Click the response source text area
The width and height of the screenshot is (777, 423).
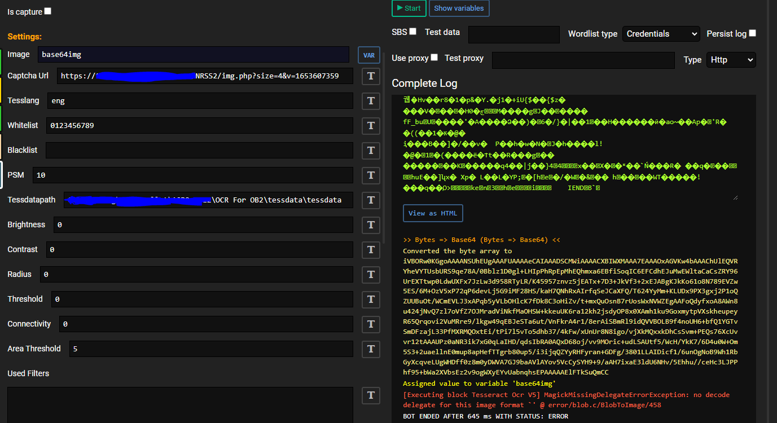[x=570, y=147]
